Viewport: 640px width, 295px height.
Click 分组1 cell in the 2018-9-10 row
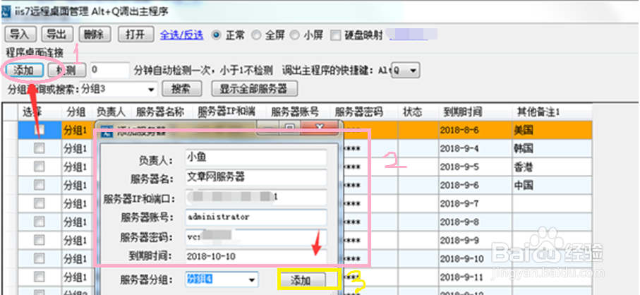(77, 258)
